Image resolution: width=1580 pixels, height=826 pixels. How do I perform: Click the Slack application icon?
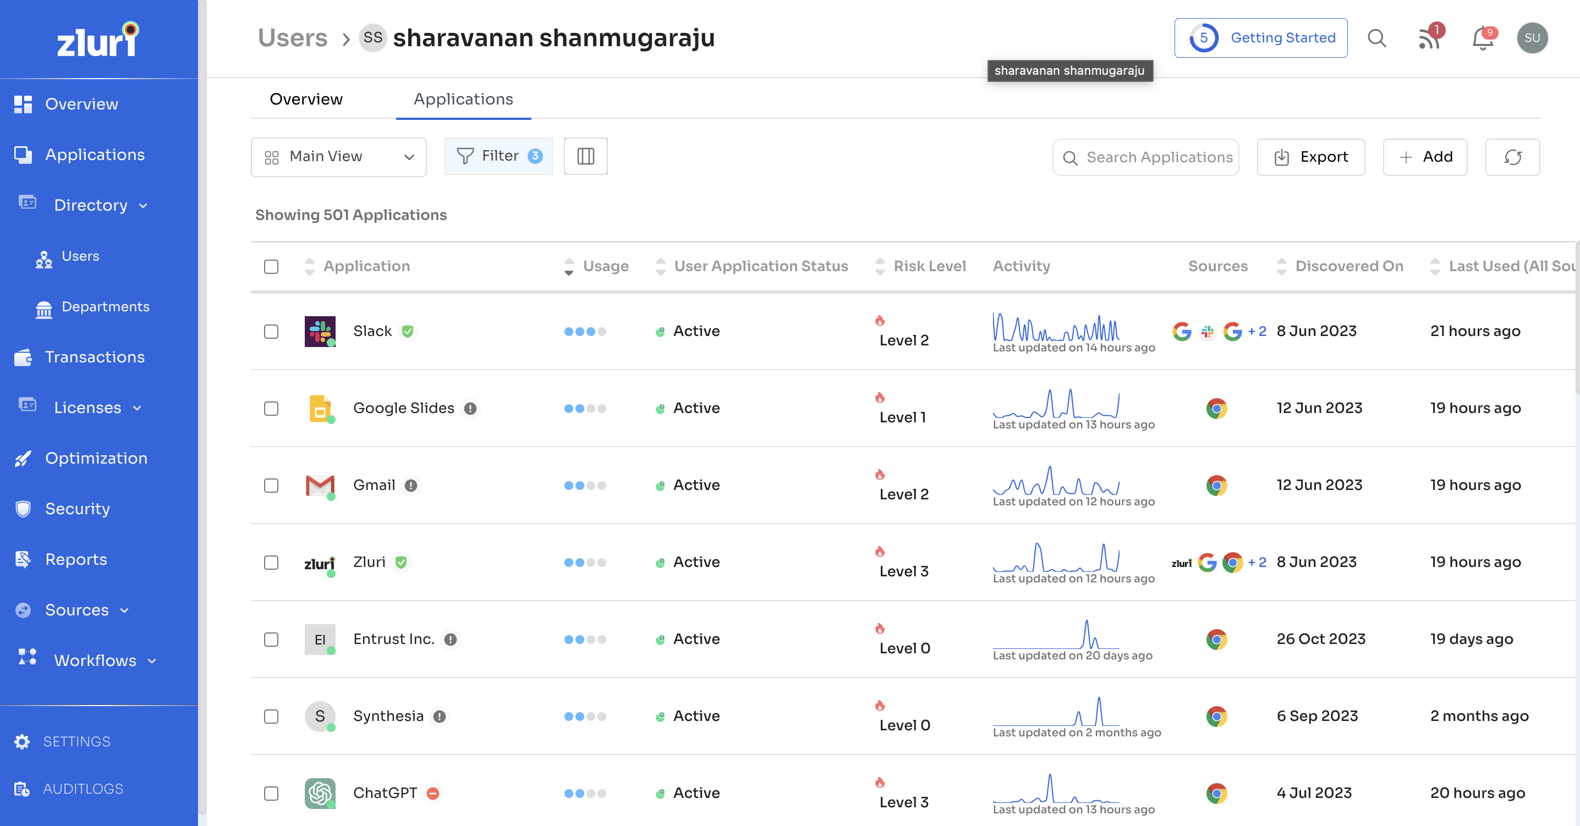tap(319, 330)
